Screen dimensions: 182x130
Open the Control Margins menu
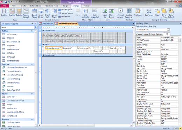pos(120,13)
